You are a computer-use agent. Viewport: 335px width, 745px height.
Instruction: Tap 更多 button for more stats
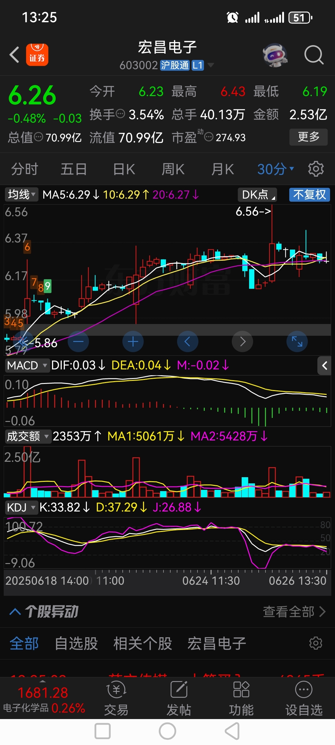(308, 137)
